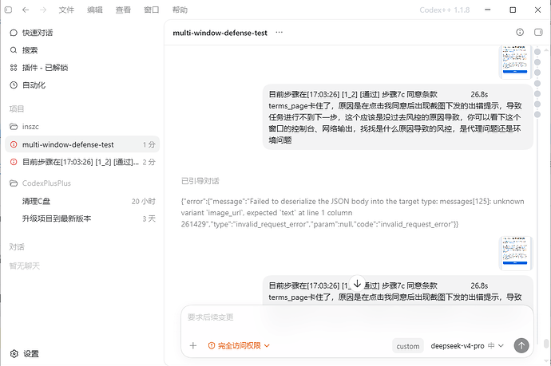Click the chat bubble icon beside 快速对话
Image resolution: width=551 pixels, height=366 pixels.
[x=14, y=33]
